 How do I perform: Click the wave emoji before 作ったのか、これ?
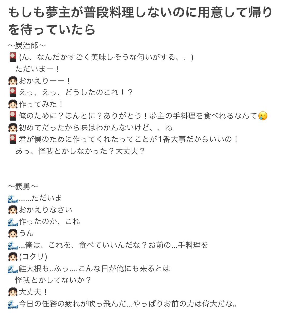(13, 222)
